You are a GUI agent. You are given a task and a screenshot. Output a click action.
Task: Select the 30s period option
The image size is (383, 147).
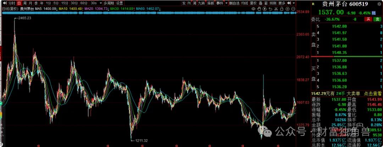coord(94,3)
